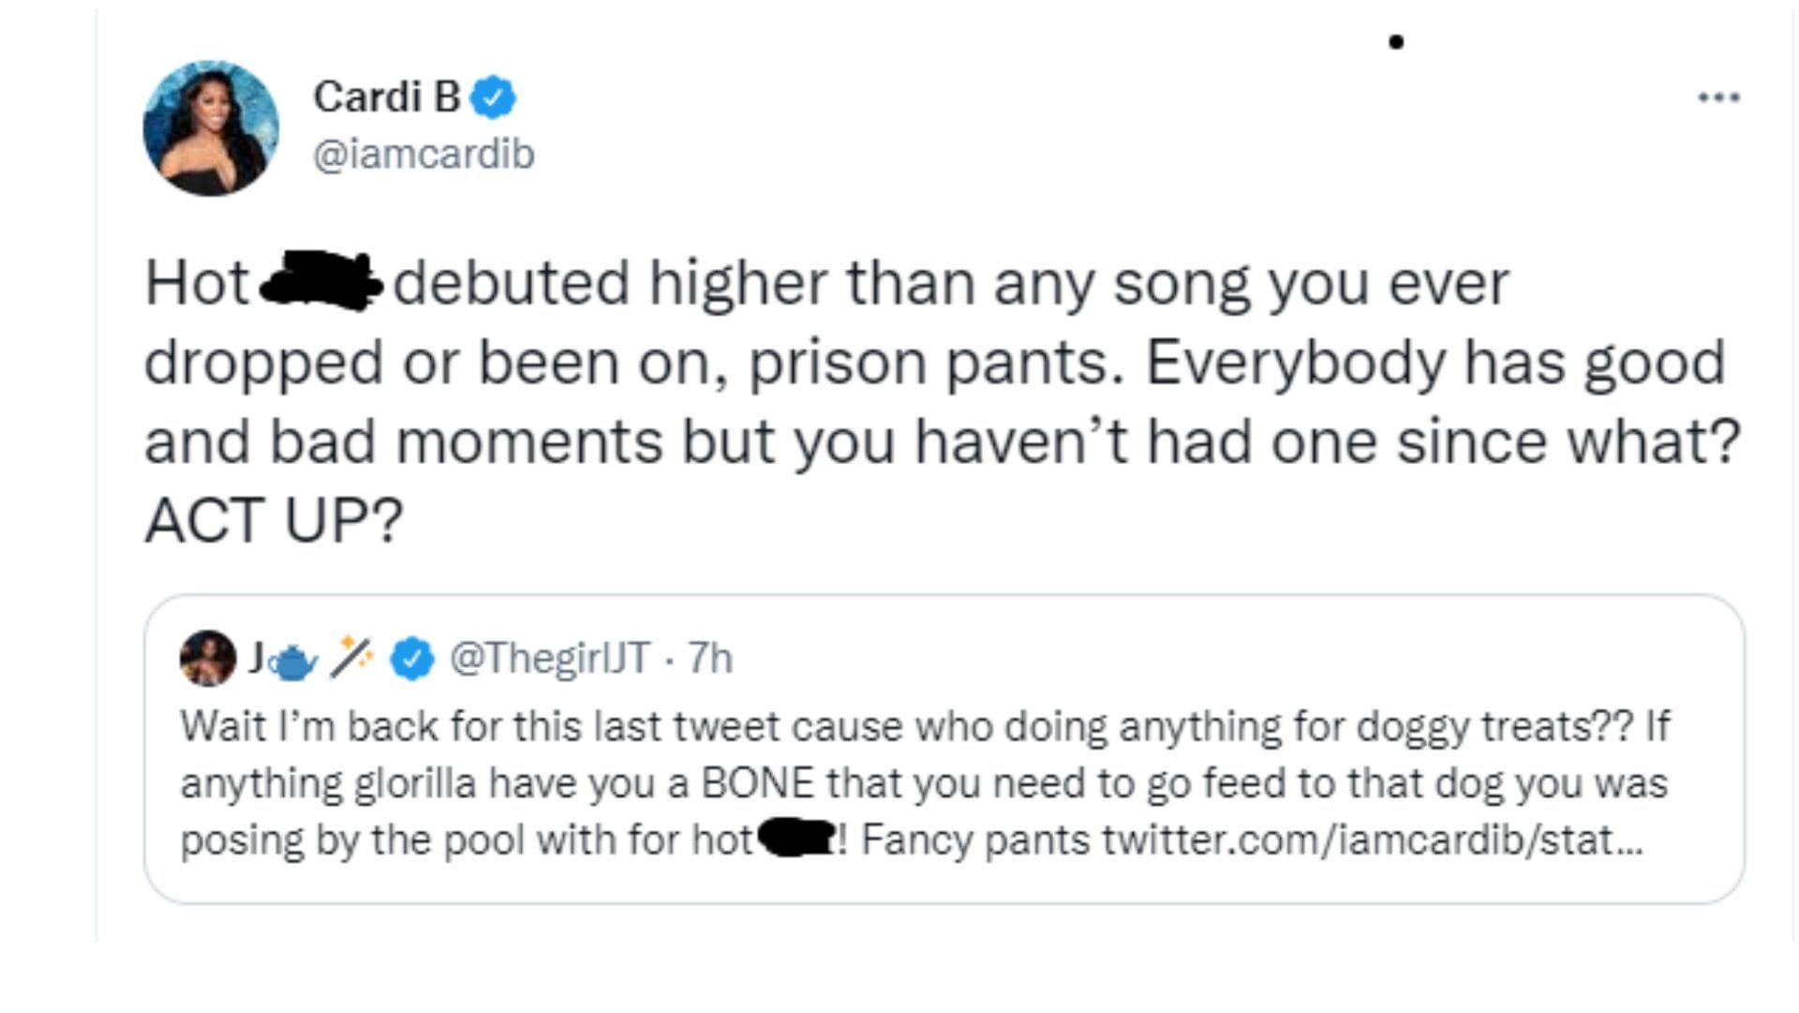
Task: Click @ThegirlJT's circular profile avatar
Action: (208, 659)
